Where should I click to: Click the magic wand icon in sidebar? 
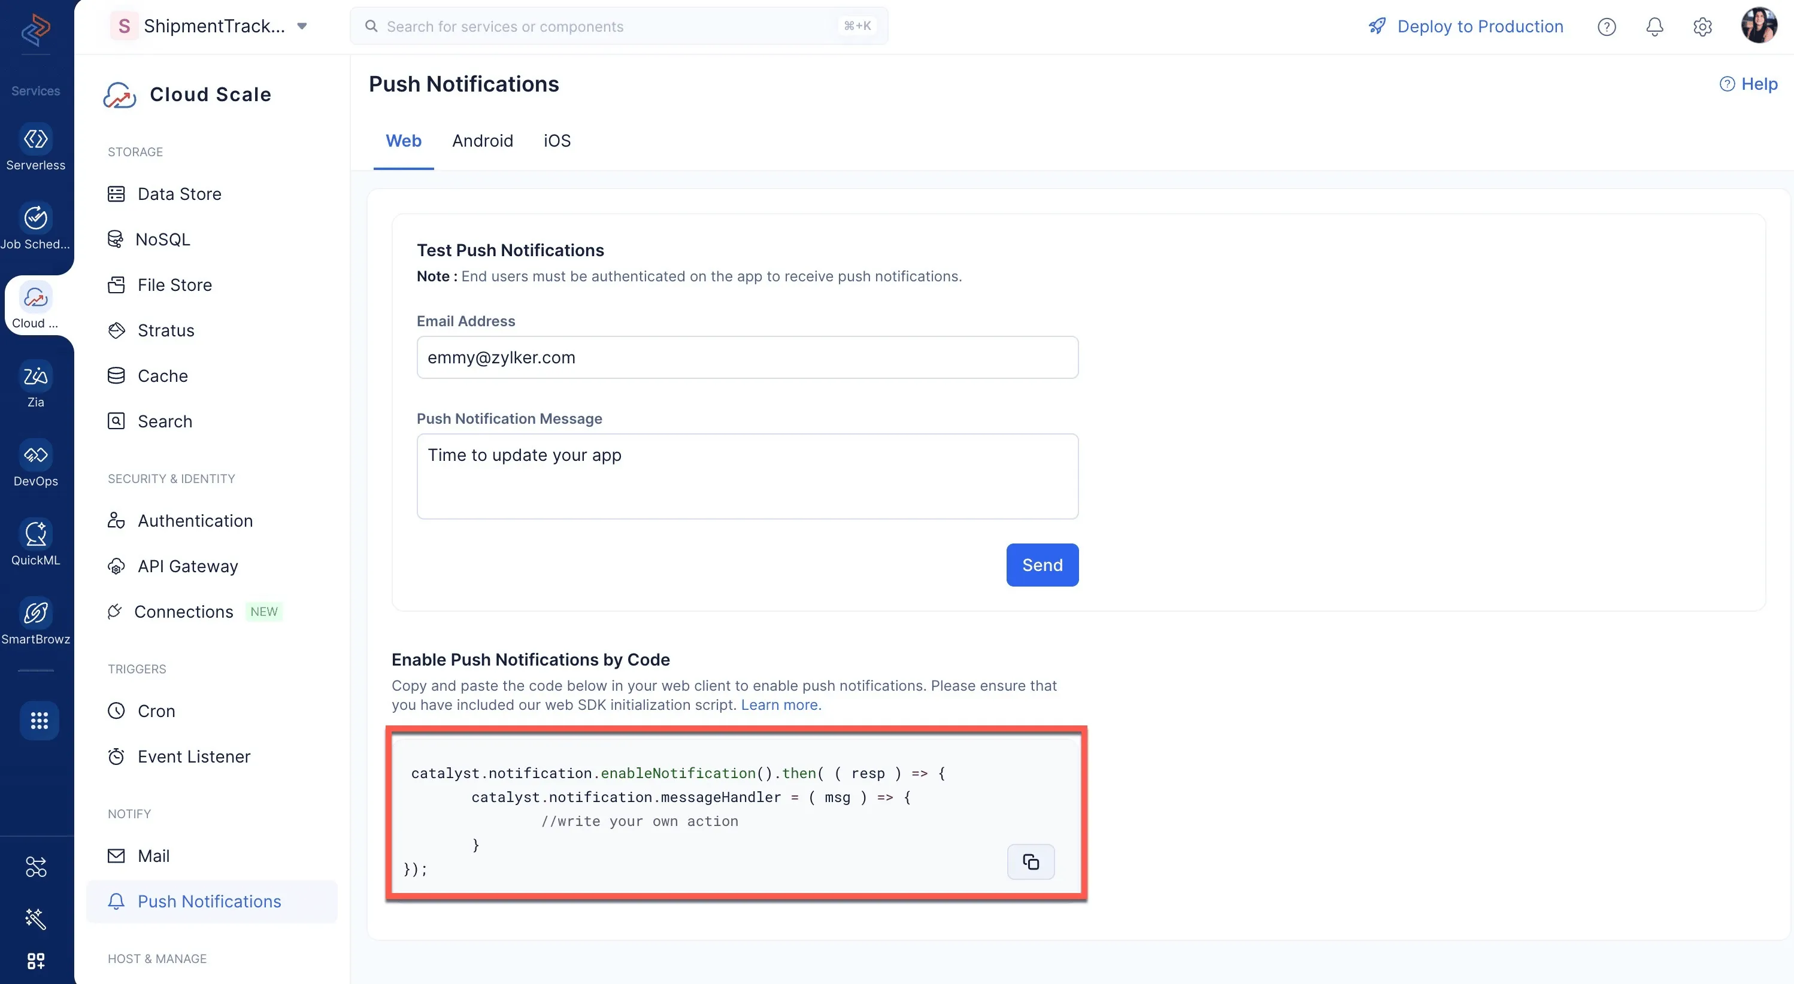coord(35,919)
